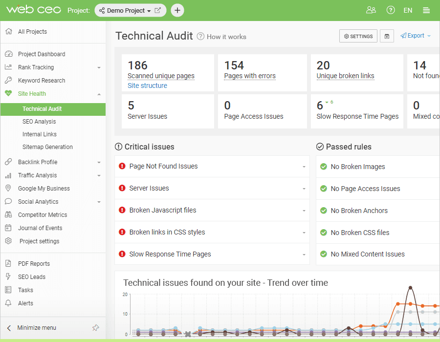Image resolution: width=440 pixels, height=342 pixels.
Task: Switch language via EN selector
Action: tap(408, 10)
